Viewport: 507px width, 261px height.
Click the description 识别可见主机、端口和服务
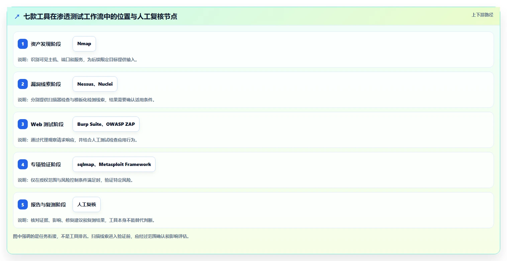58,60
